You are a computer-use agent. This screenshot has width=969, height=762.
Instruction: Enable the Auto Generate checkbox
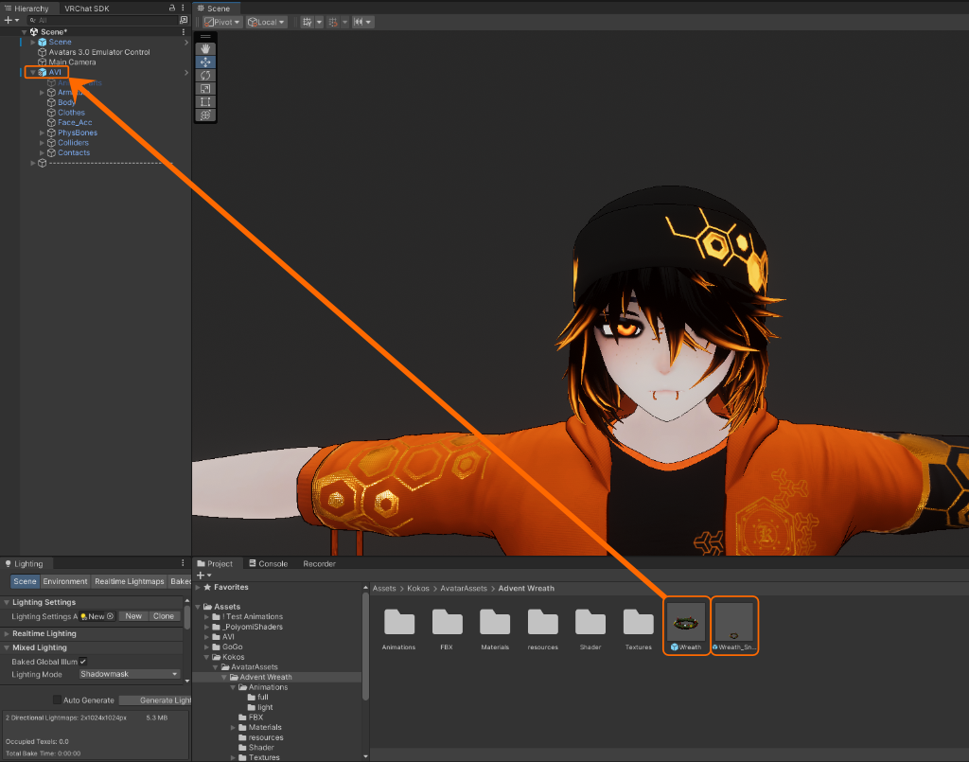coord(57,700)
